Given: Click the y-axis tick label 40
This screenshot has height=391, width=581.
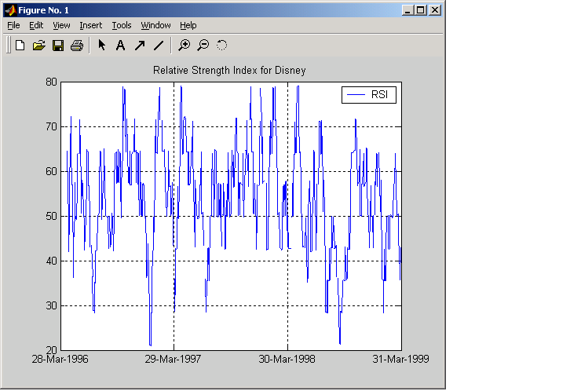Looking at the screenshot, I should tap(52, 261).
